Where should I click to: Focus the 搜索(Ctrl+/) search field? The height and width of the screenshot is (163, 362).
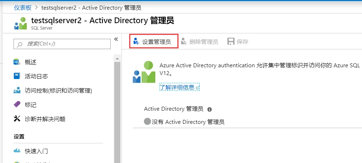coord(62,44)
